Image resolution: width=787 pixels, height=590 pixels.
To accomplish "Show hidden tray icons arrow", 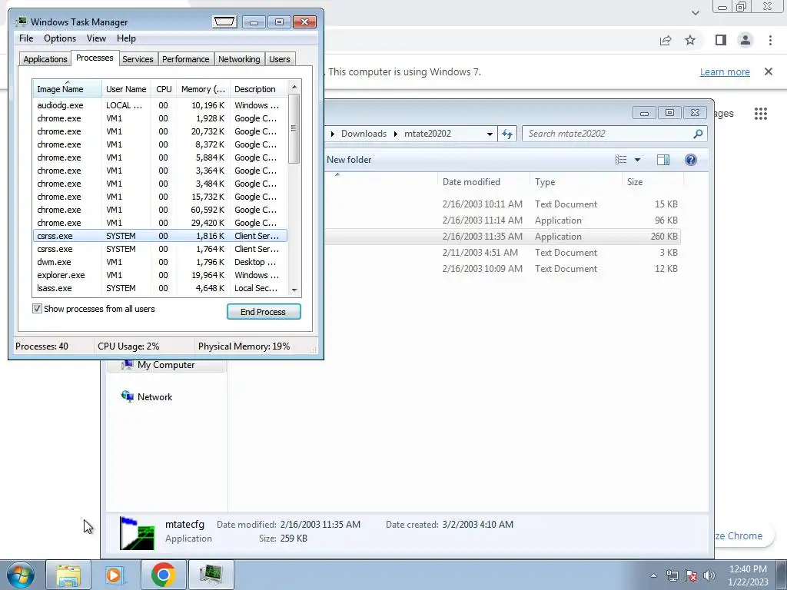I will coord(653,575).
